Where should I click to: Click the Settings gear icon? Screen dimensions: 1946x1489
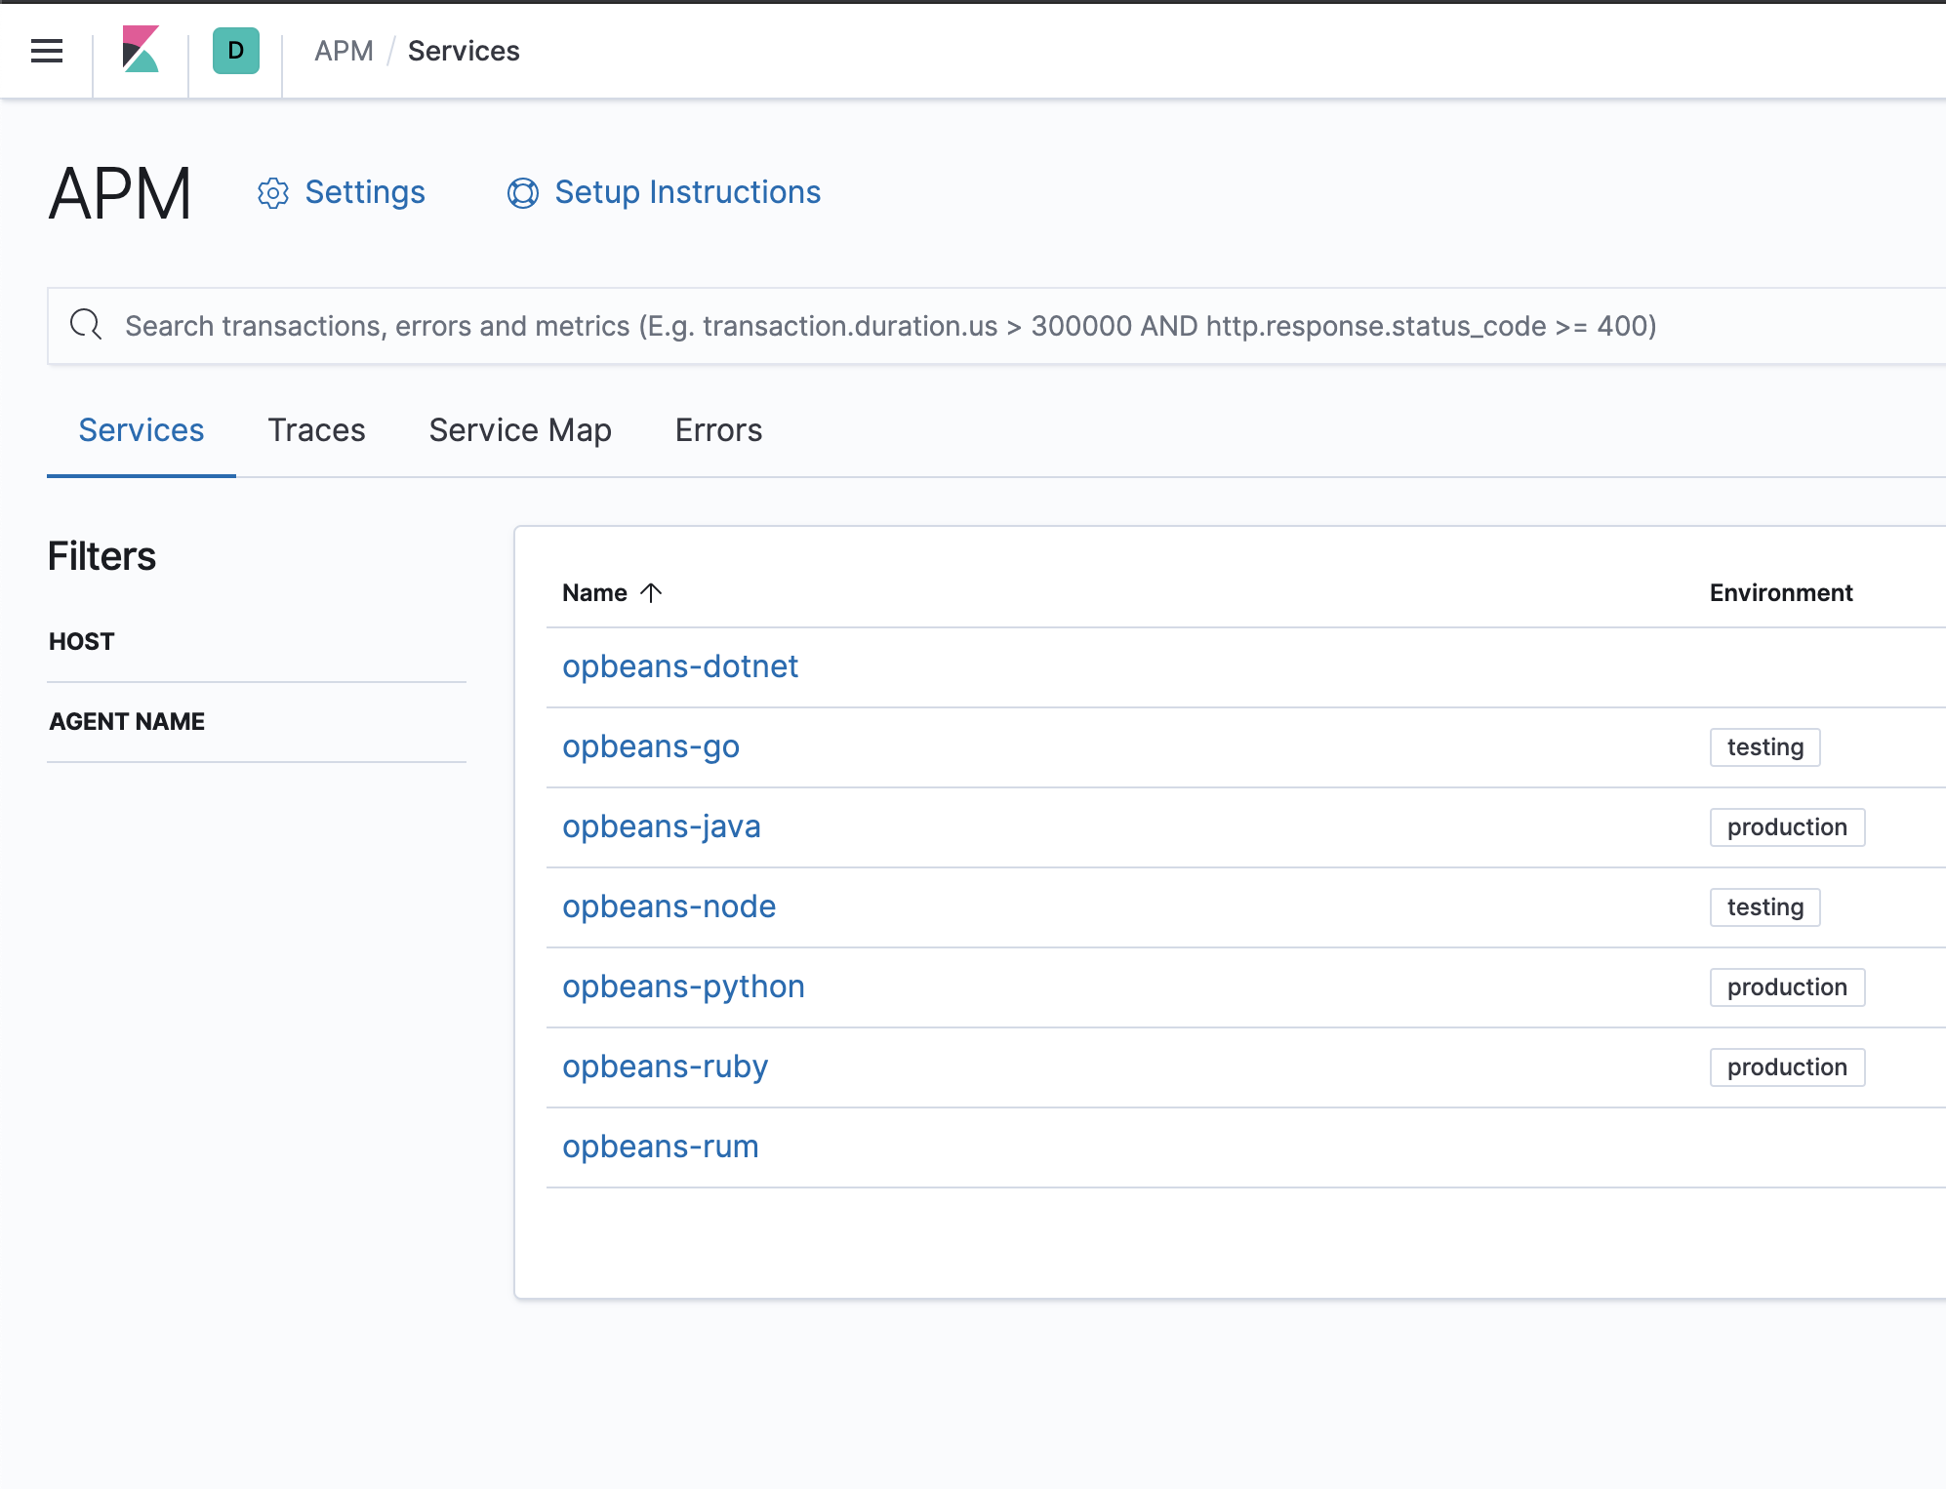[273, 193]
